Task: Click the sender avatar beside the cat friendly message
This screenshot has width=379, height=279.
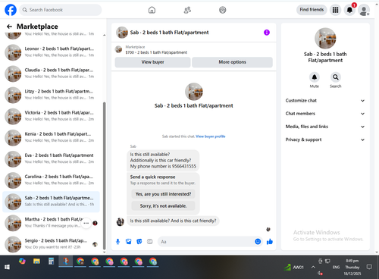Action: (120, 222)
